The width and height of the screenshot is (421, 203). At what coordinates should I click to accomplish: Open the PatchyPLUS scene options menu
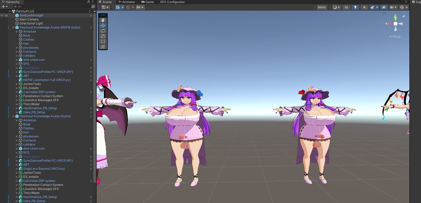90,11
